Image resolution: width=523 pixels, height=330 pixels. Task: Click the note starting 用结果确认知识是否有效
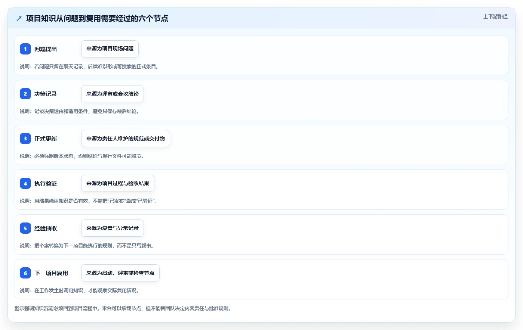[89, 201]
